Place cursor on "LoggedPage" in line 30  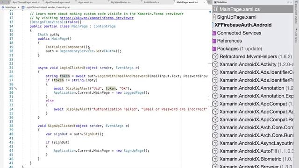point(134,92)
